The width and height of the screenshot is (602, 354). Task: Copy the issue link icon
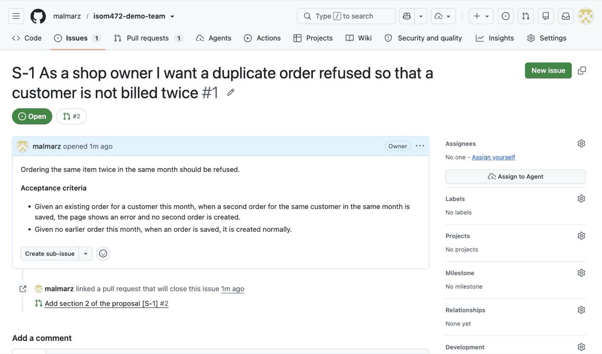[x=582, y=71]
